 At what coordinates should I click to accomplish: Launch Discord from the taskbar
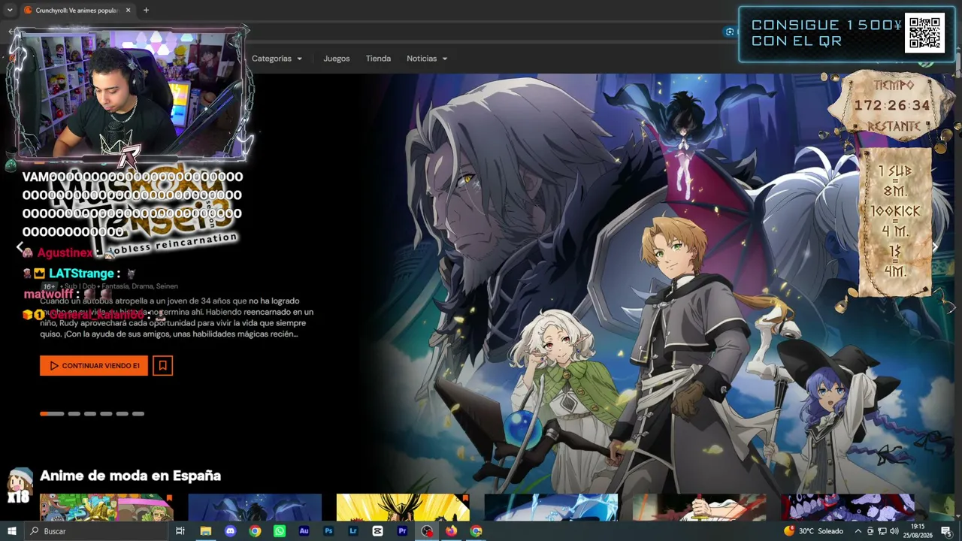pos(230,531)
